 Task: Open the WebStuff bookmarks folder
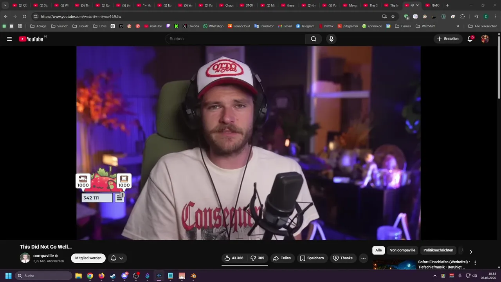pyautogui.click(x=425, y=26)
